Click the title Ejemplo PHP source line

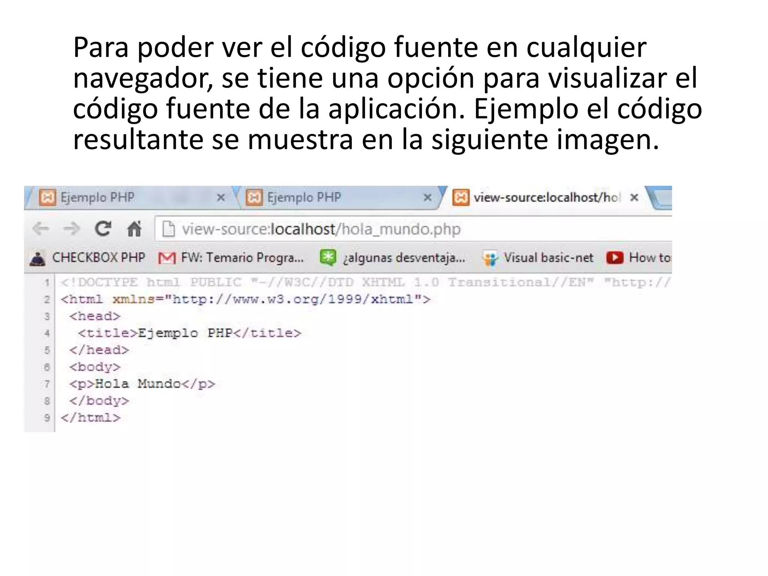[190, 333]
